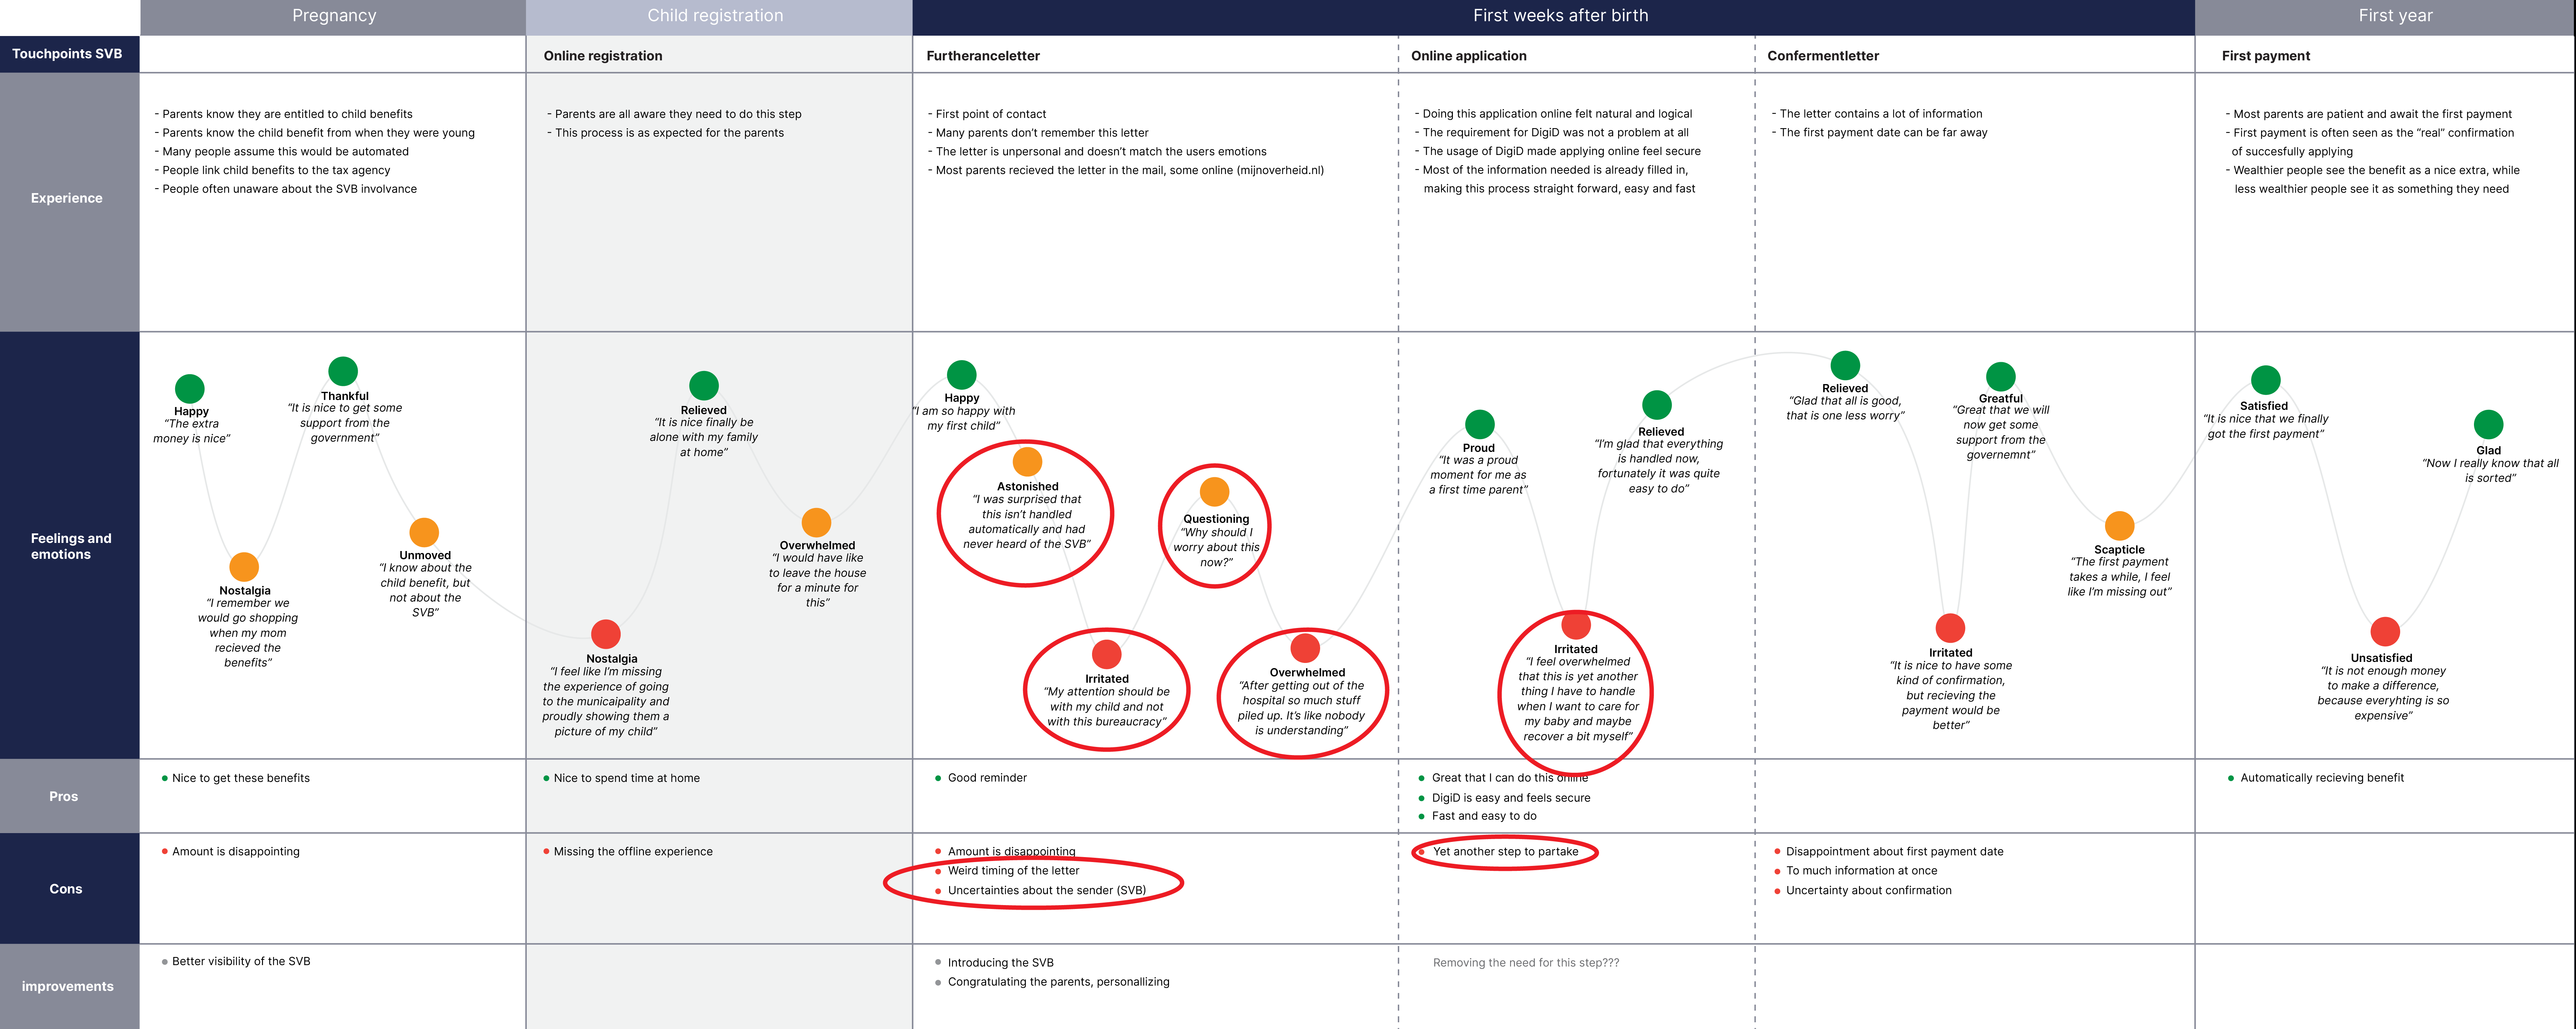Image resolution: width=2576 pixels, height=1029 pixels.
Task: Click the green Thankful emotion dot
Action: pos(343,371)
